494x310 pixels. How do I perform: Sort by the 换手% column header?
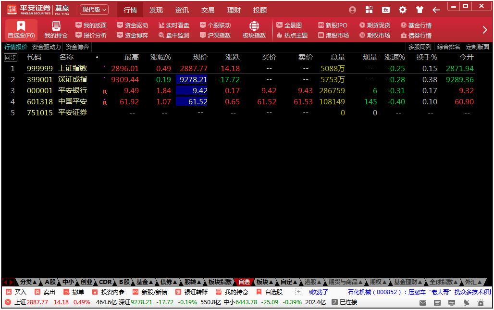click(427, 57)
